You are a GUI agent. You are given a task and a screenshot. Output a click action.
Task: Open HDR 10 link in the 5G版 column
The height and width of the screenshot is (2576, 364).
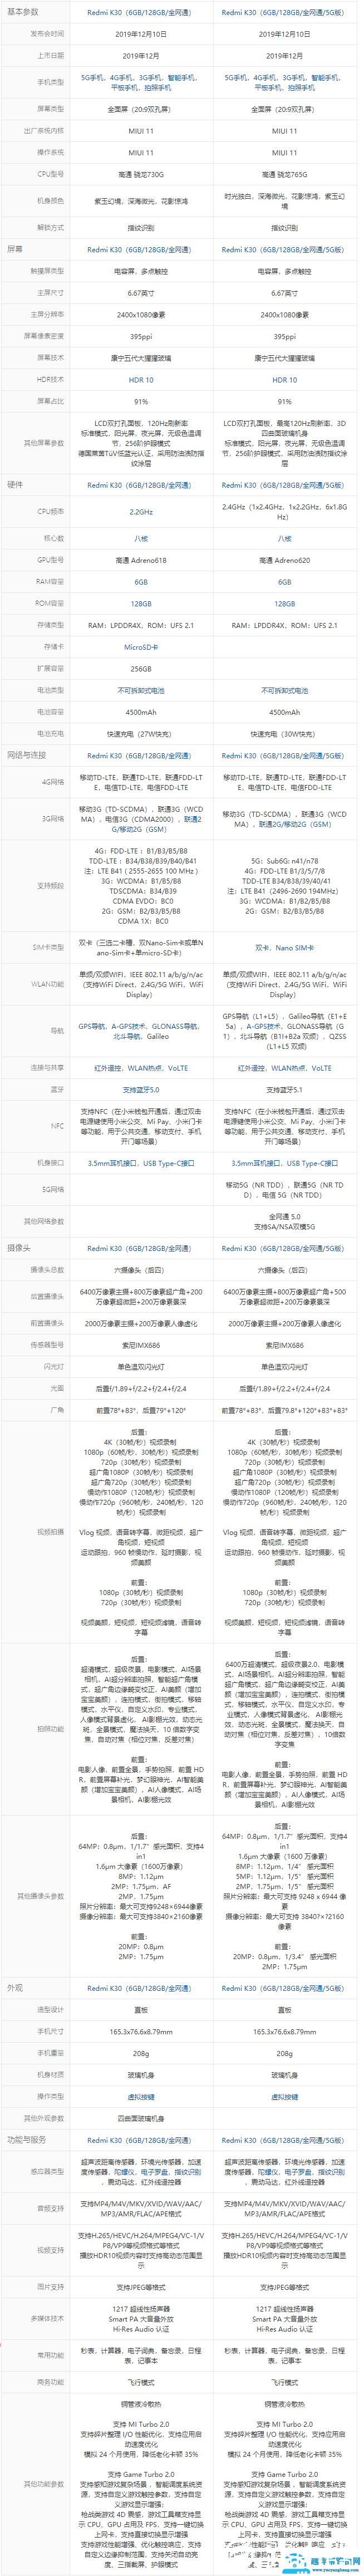click(x=284, y=380)
